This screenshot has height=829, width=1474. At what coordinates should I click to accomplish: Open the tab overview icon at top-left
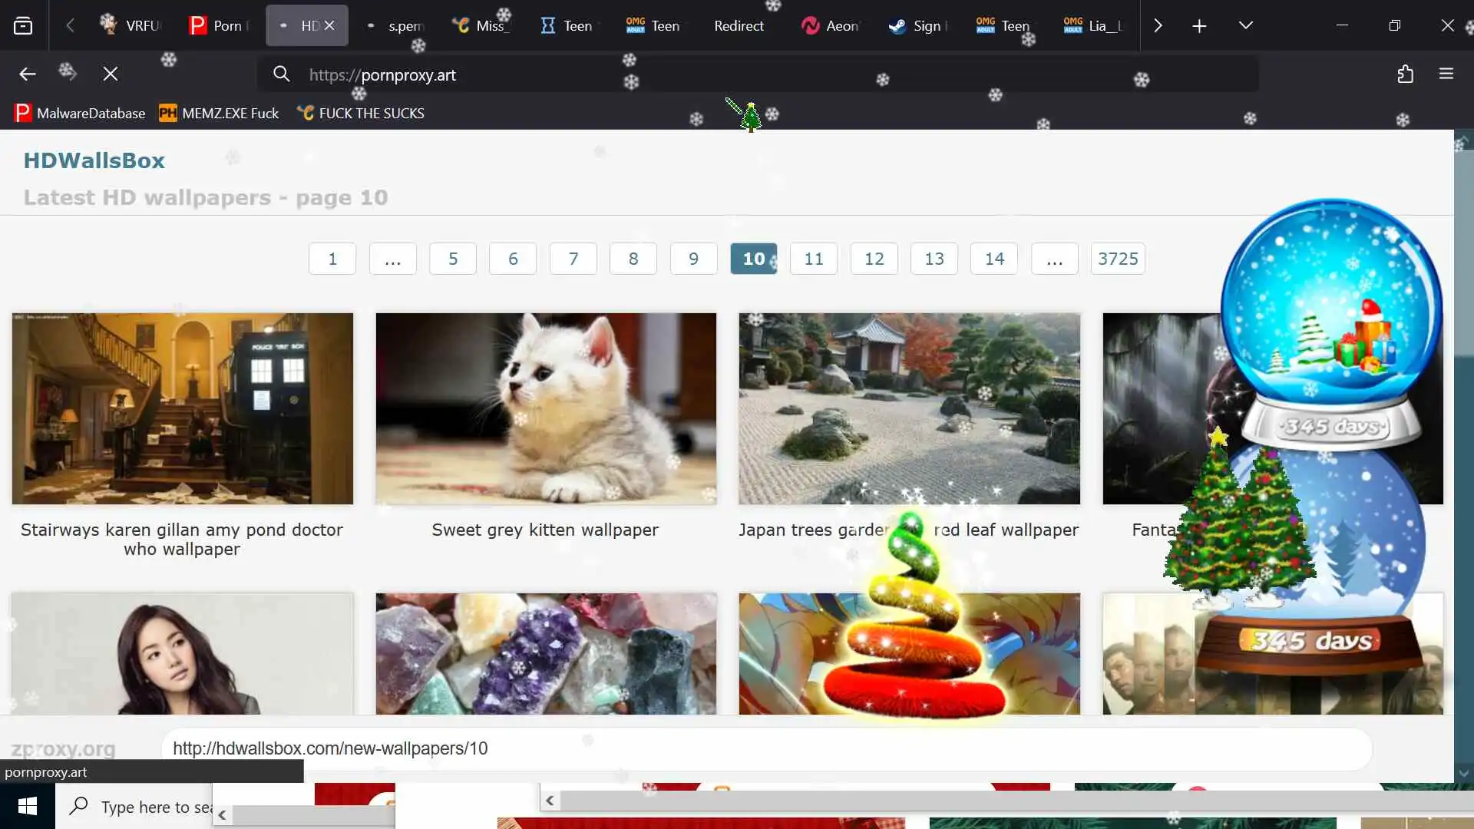click(23, 26)
